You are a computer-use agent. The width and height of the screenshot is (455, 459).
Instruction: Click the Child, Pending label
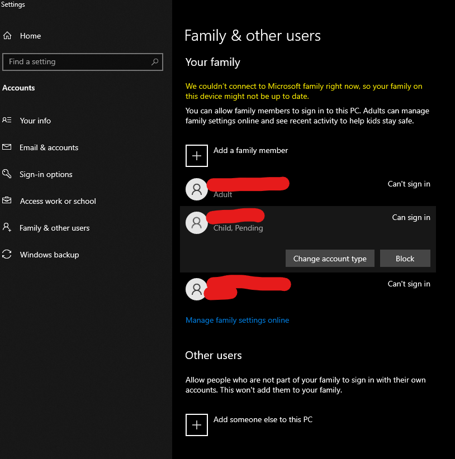point(238,228)
